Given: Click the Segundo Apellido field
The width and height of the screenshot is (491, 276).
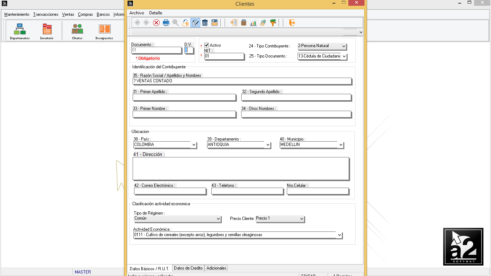Looking at the screenshot, I should (296, 97).
